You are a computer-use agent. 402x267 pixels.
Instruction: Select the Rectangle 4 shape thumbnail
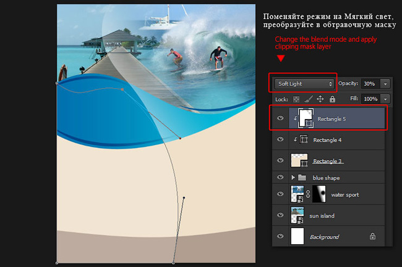pyautogui.click(x=304, y=140)
